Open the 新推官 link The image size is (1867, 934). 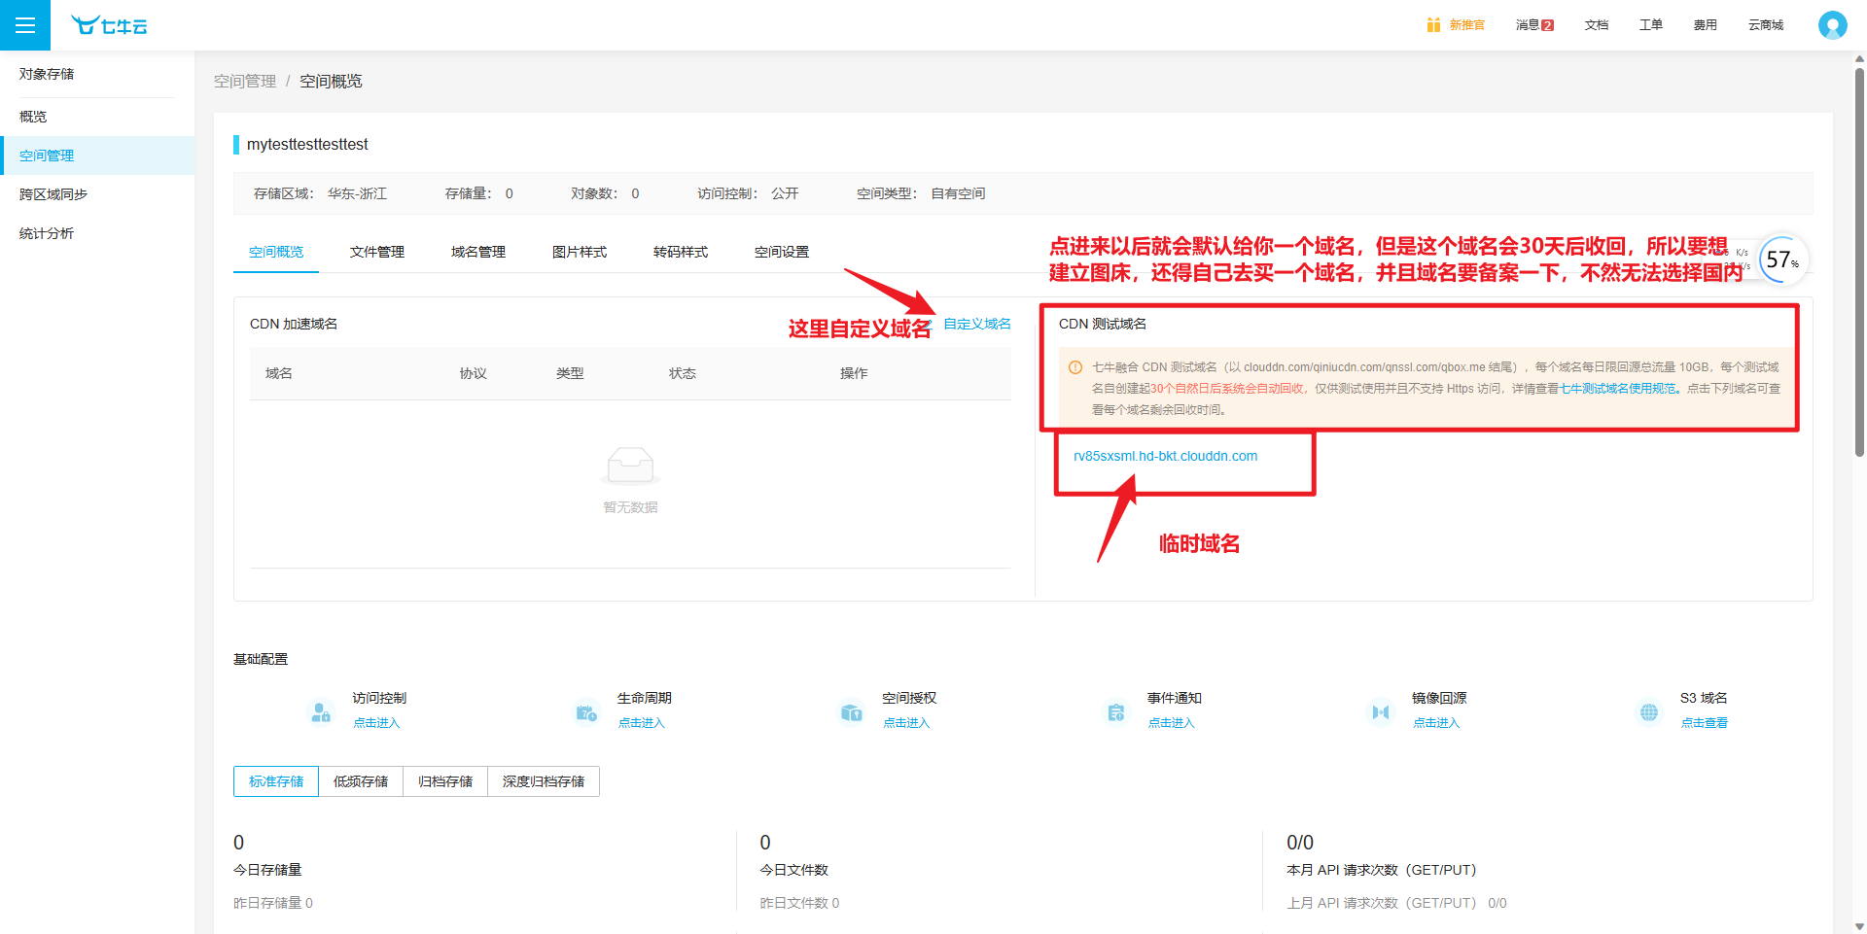[x=1466, y=25]
